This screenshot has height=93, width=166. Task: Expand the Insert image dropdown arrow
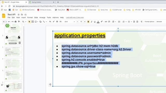[x=38, y=22]
